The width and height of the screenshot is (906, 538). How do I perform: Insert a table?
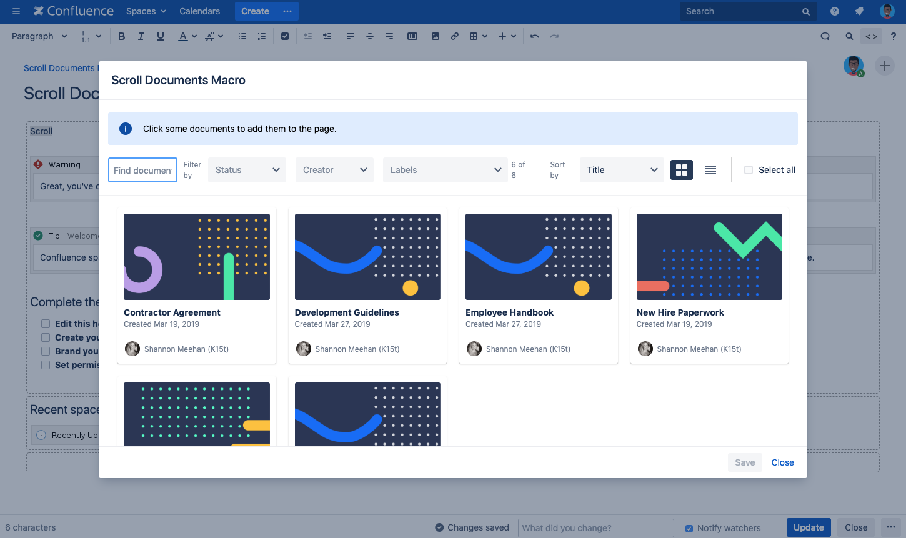click(x=474, y=36)
